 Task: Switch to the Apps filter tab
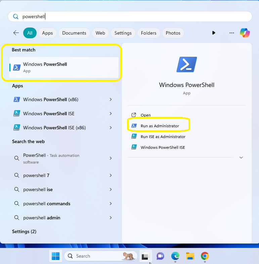(x=47, y=33)
